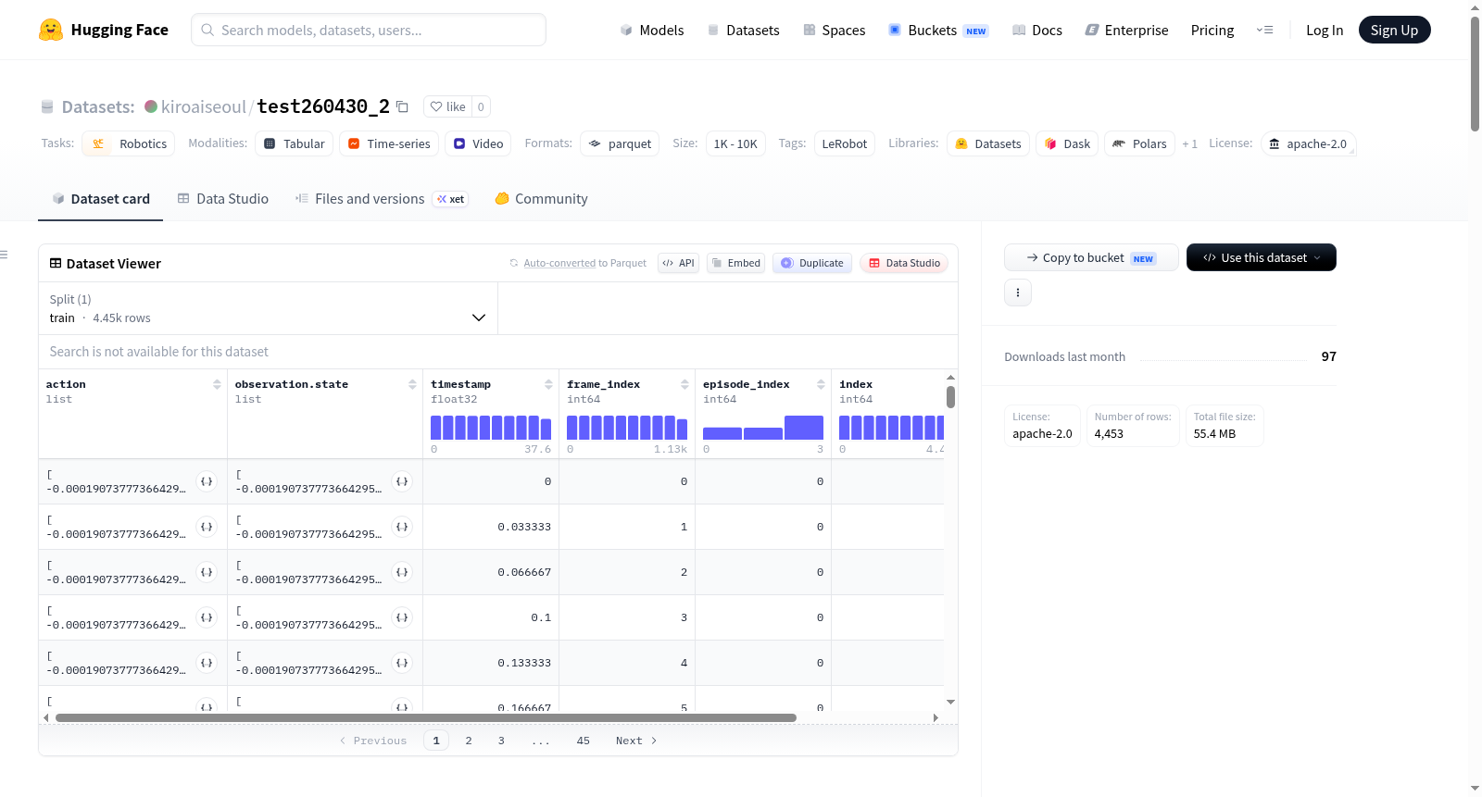Expand observation.state list in timestamp 0.033333 row
The height and width of the screenshot is (797, 1482).
402,527
